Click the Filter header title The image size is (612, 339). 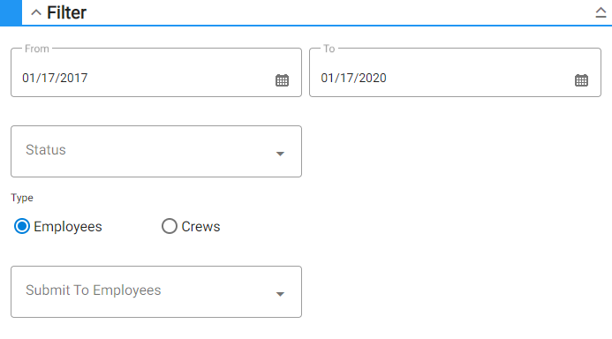point(66,12)
